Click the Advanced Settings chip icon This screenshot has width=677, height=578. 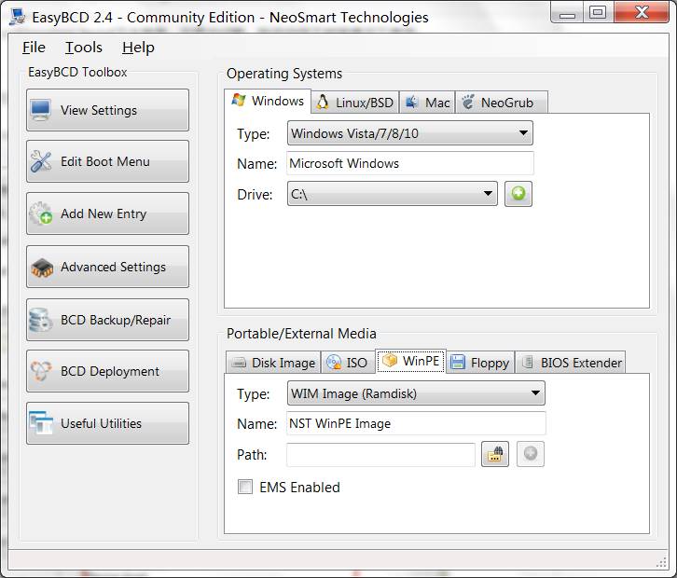(41, 268)
